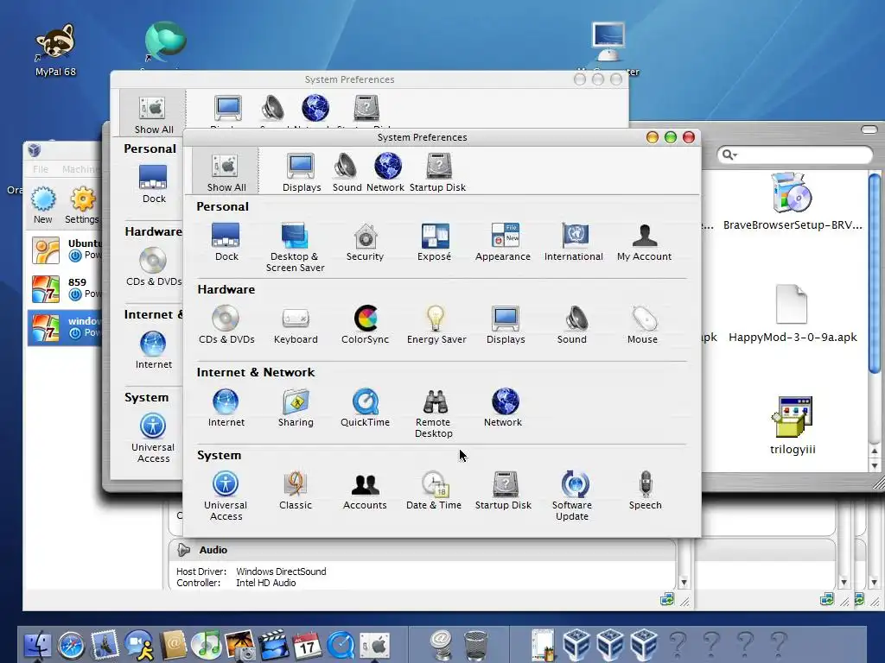Click Startup Disk in front window toolbar
This screenshot has width=885, height=663.
(438, 172)
